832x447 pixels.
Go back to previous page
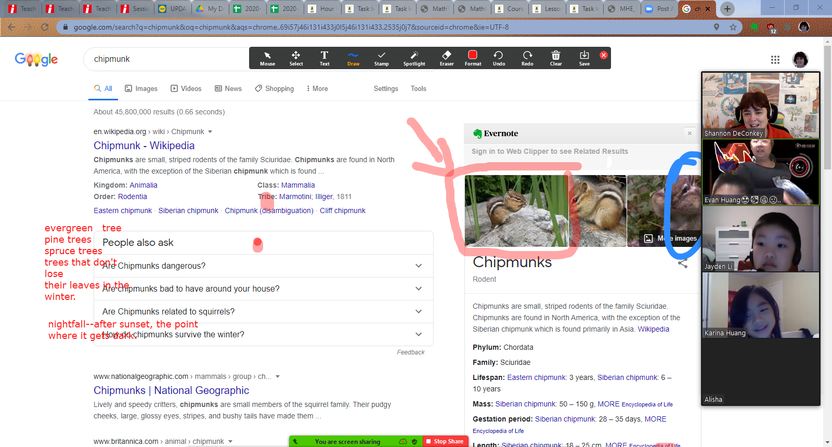(x=11, y=27)
